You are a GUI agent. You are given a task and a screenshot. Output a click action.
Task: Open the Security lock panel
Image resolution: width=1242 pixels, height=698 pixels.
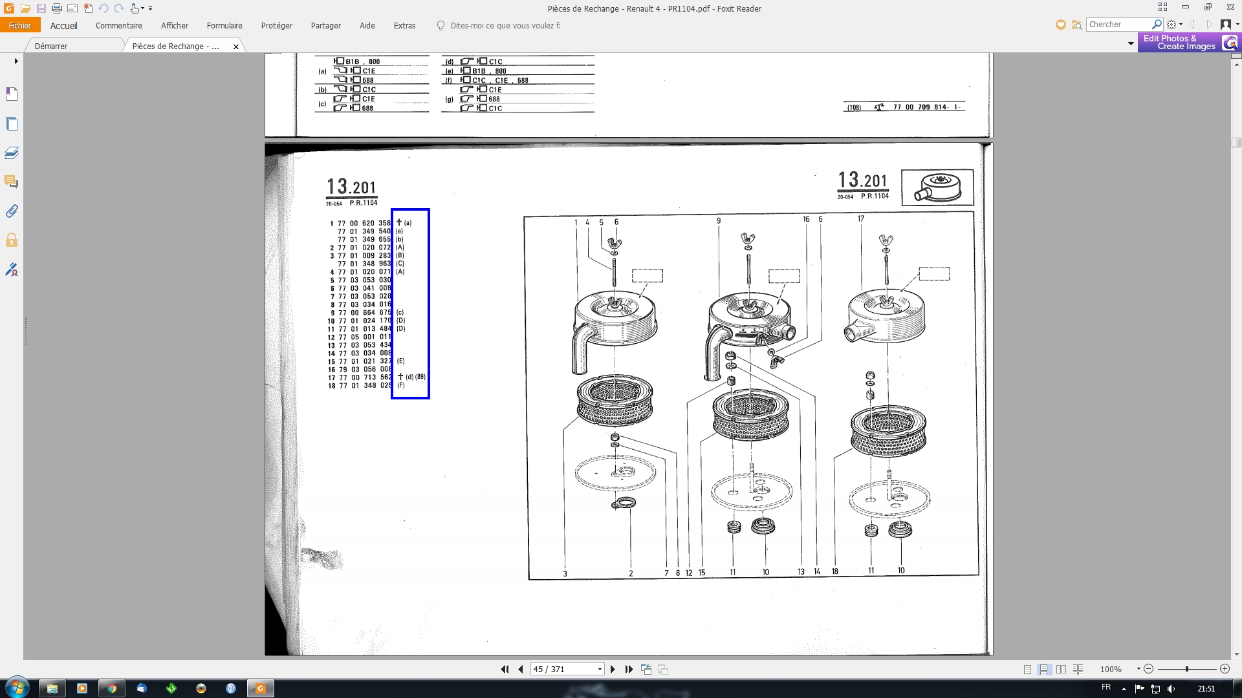click(12, 240)
